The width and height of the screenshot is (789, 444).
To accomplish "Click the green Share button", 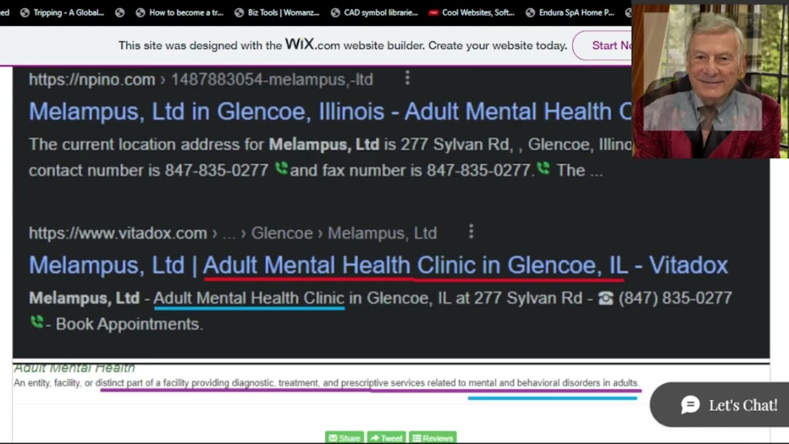I will tap(344, 438).
